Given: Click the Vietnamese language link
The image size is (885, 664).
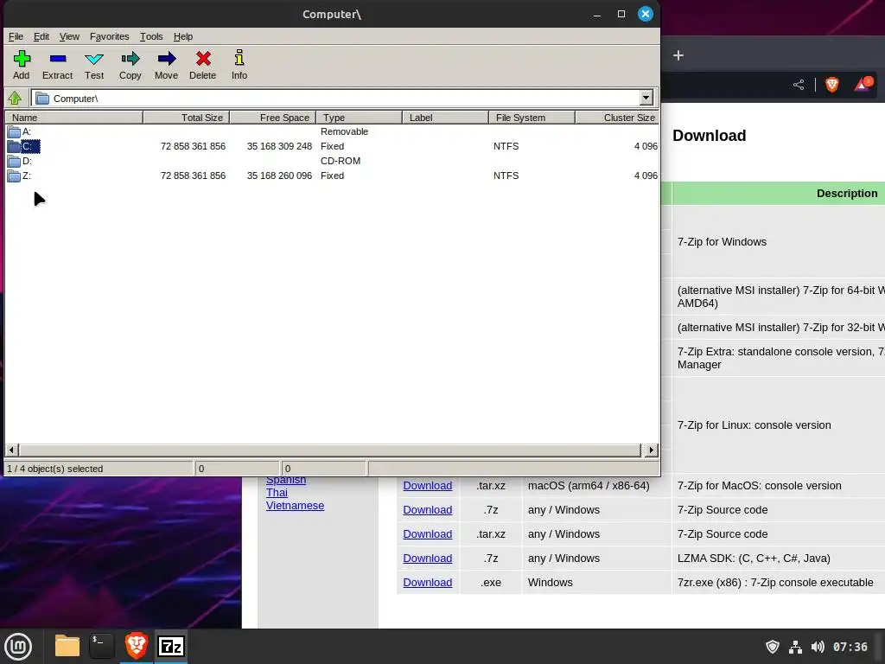Looking at the screenshot, I should [296, 506].
